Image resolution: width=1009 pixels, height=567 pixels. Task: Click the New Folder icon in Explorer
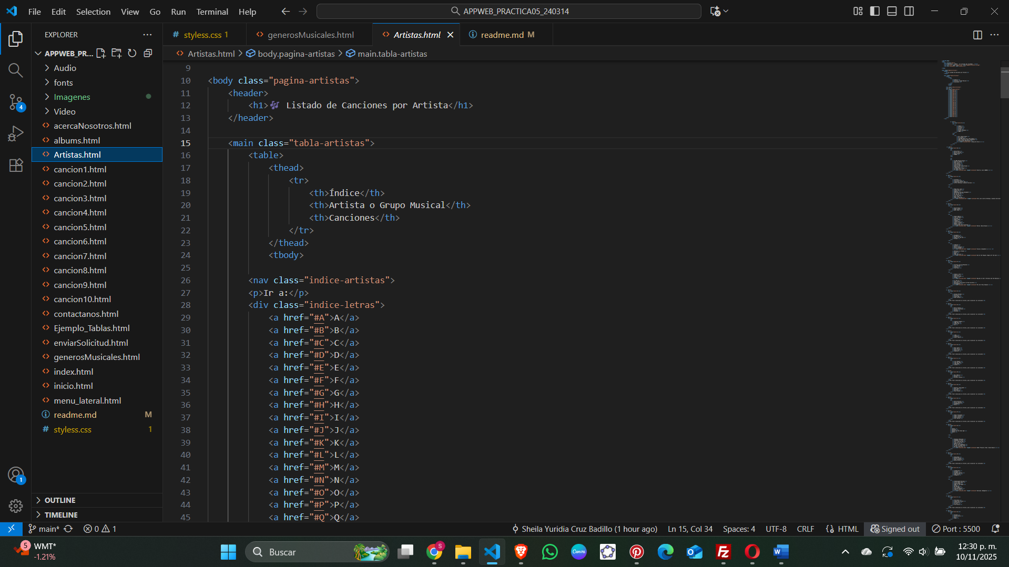117,53
